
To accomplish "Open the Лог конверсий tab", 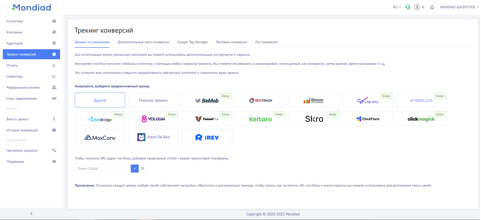I will tap(266, 42).
